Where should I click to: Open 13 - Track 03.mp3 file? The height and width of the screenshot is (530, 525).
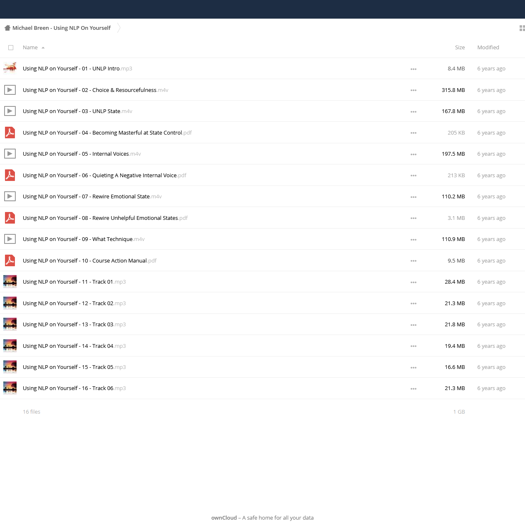click(74, 325)
